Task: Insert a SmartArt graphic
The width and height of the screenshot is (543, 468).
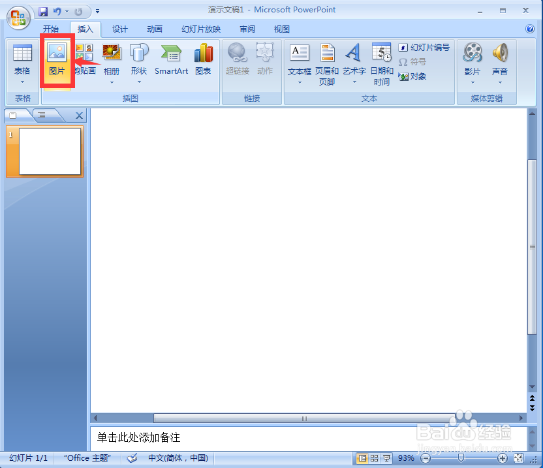Action: click(171, 59)
